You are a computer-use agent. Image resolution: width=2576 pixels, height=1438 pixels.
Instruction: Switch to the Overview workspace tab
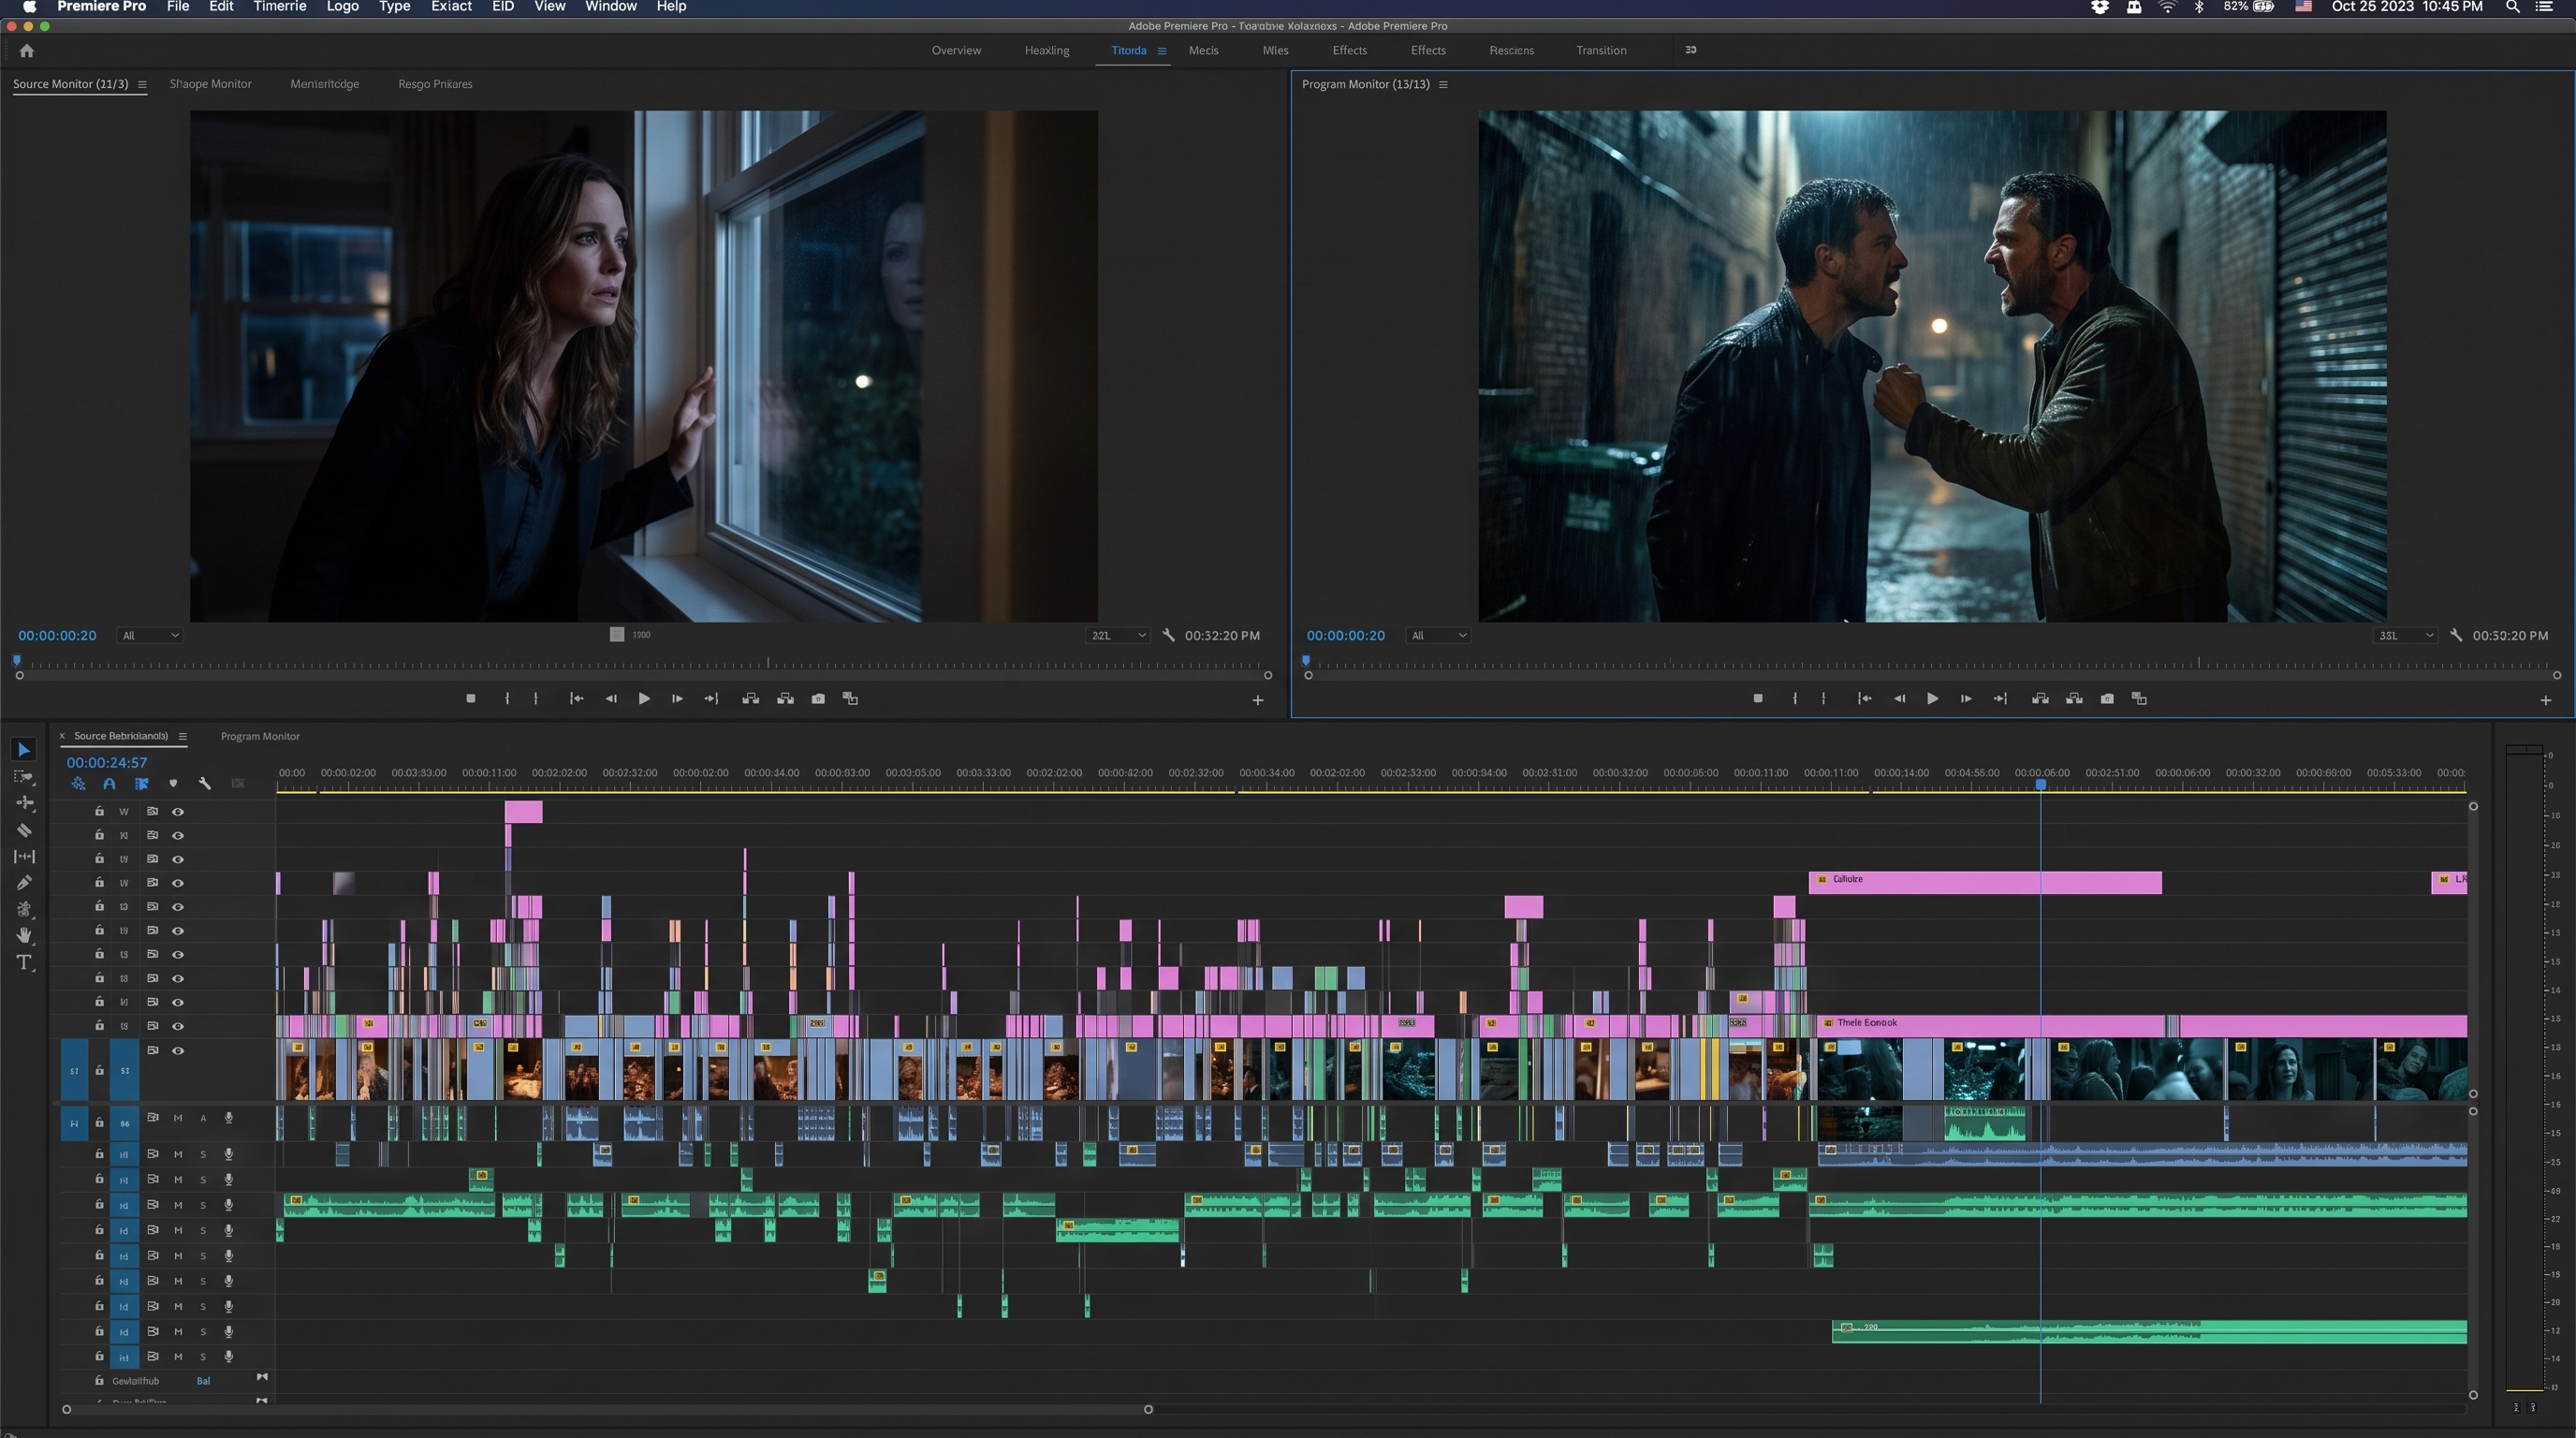pos(956,51)
